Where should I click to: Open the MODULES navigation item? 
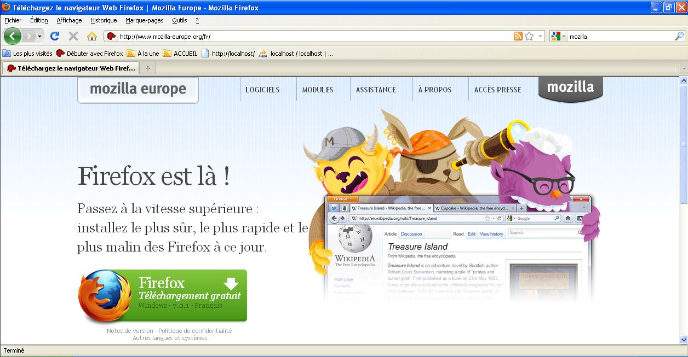tap(318, 90)
